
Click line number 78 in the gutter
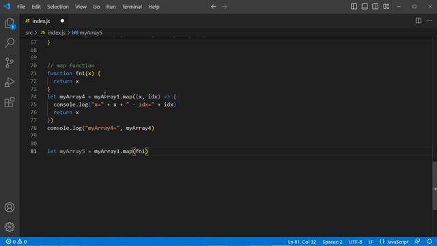coord(33,128)
